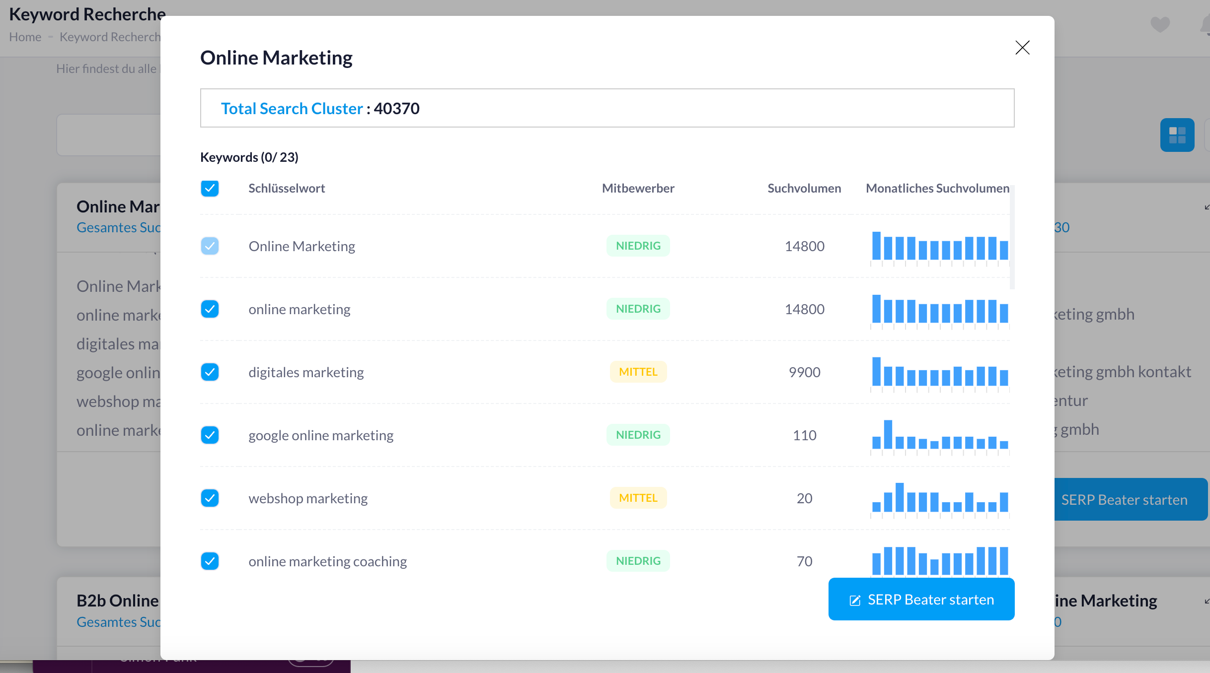
Task: Close the Online Marketing modal dialog
Action: [1022, 48]
